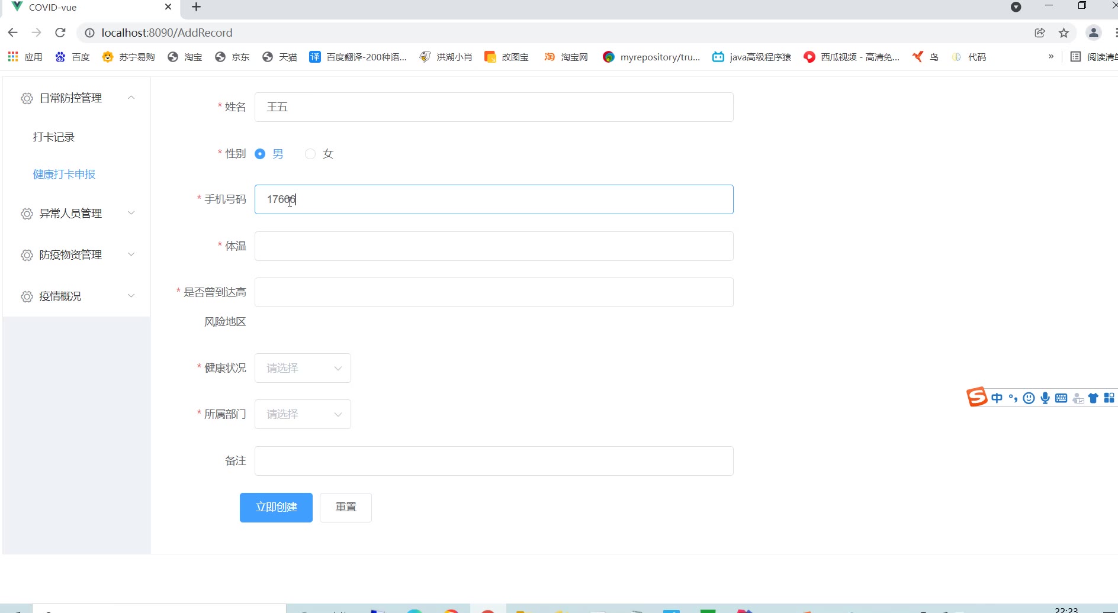Reload the page with refresh icon
The width and height of the screenshot is (1118, 613).
(60, 33)
